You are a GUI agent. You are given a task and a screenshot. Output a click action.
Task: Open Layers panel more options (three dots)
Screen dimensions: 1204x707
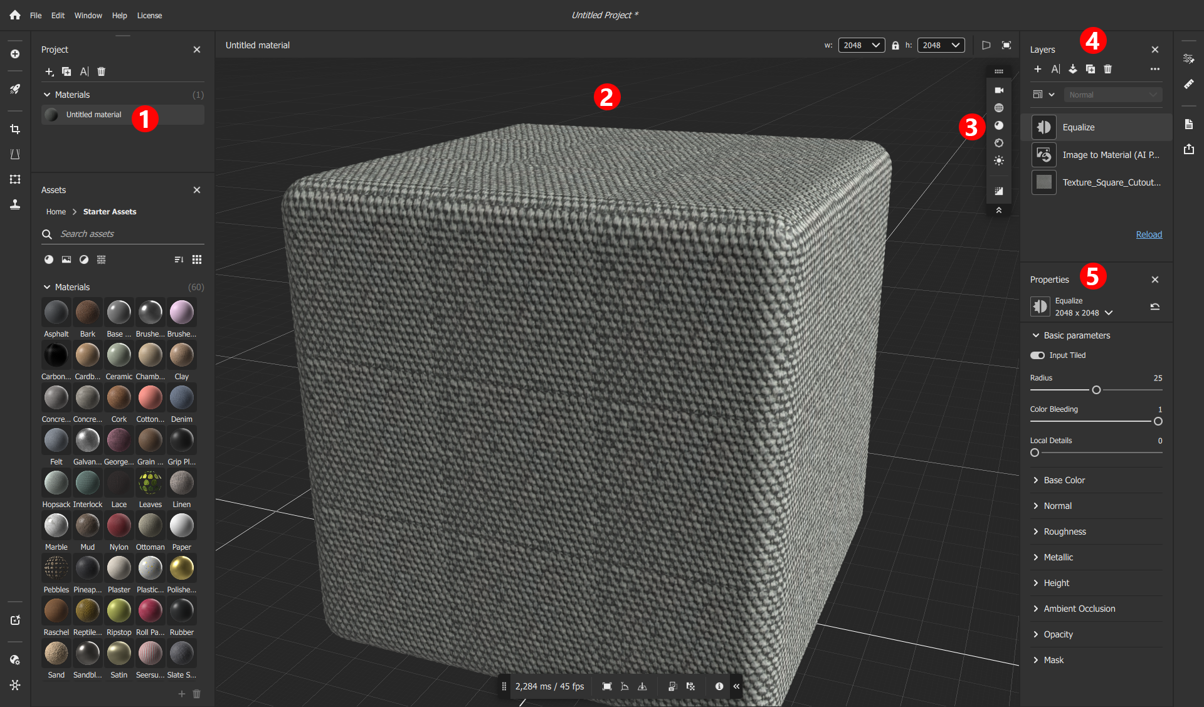(x=1155, y=69)
